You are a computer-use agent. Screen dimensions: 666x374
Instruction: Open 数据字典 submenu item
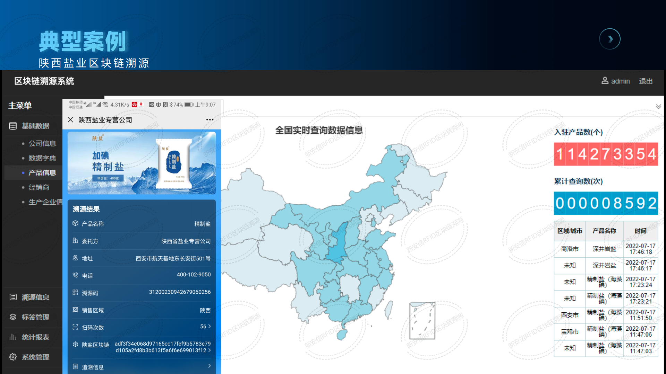[42, 158]
